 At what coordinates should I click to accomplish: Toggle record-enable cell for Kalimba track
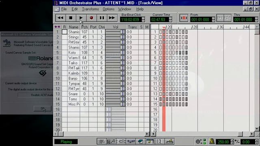[x=65, y=73]
